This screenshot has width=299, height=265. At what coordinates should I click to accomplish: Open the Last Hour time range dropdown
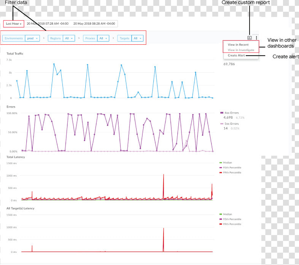point(14,24)
